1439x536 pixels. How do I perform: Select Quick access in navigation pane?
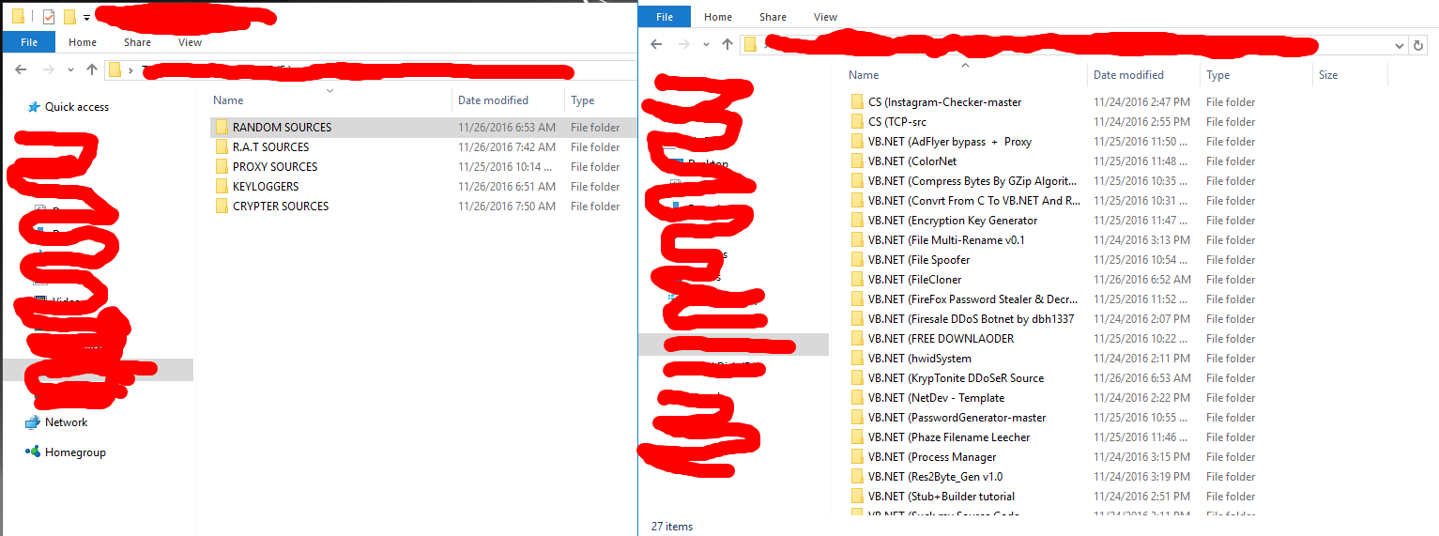click(76, 107)
